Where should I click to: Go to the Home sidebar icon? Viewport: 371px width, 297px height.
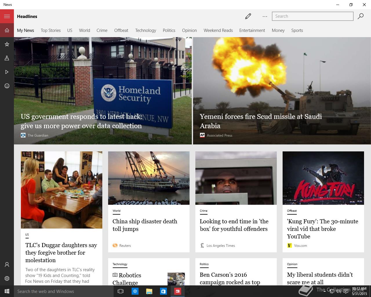click(7, 30)
